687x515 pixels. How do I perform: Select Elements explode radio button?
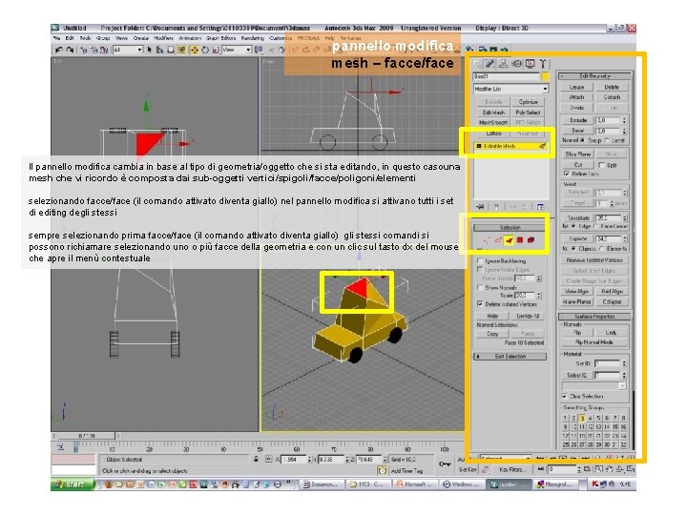point(603,248)
